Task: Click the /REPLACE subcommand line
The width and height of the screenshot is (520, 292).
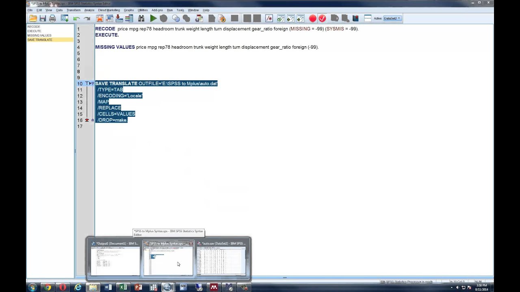Action: pos(109,108)
